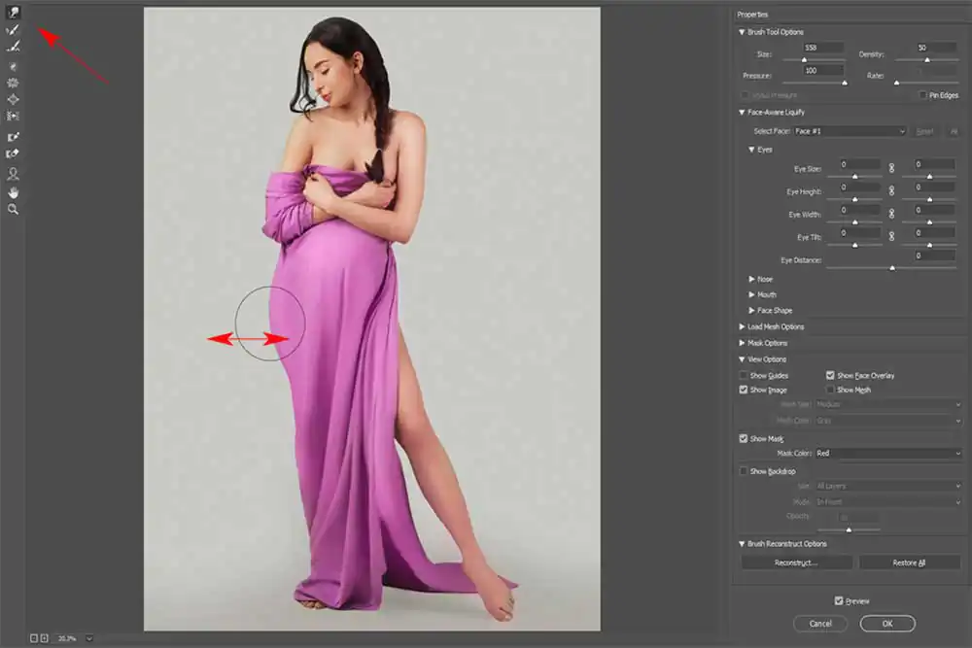Select the Bloat tool
The width and height of the screenshot is (972, 648).
pyautogui.click(x=13, y=100)
